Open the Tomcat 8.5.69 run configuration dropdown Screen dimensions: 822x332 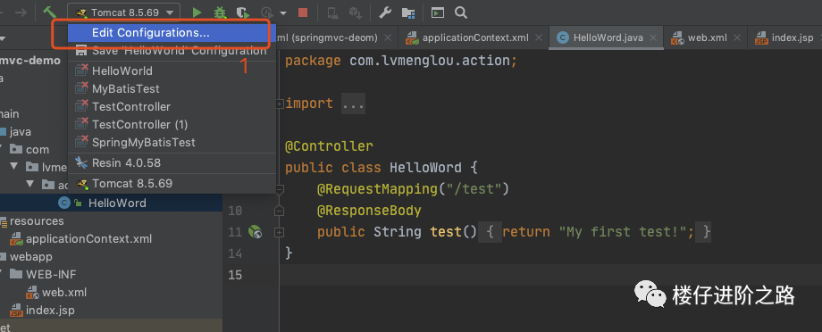click(x=123, y=12)
